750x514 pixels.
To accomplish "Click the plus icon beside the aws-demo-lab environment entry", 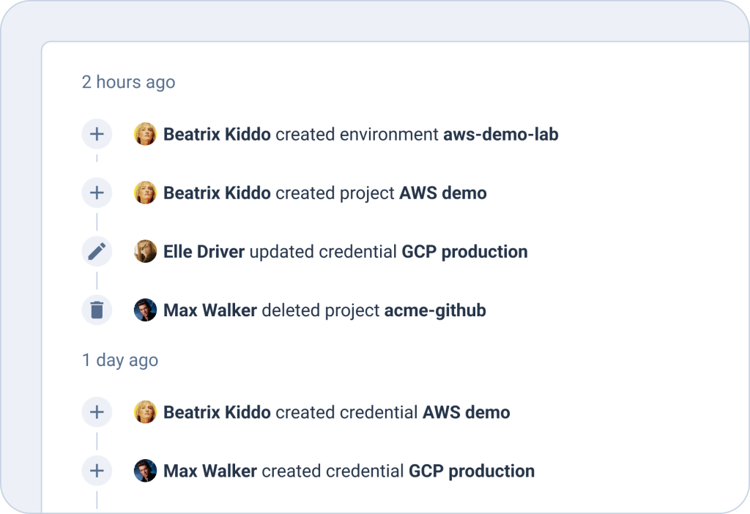I will (97, 135).
